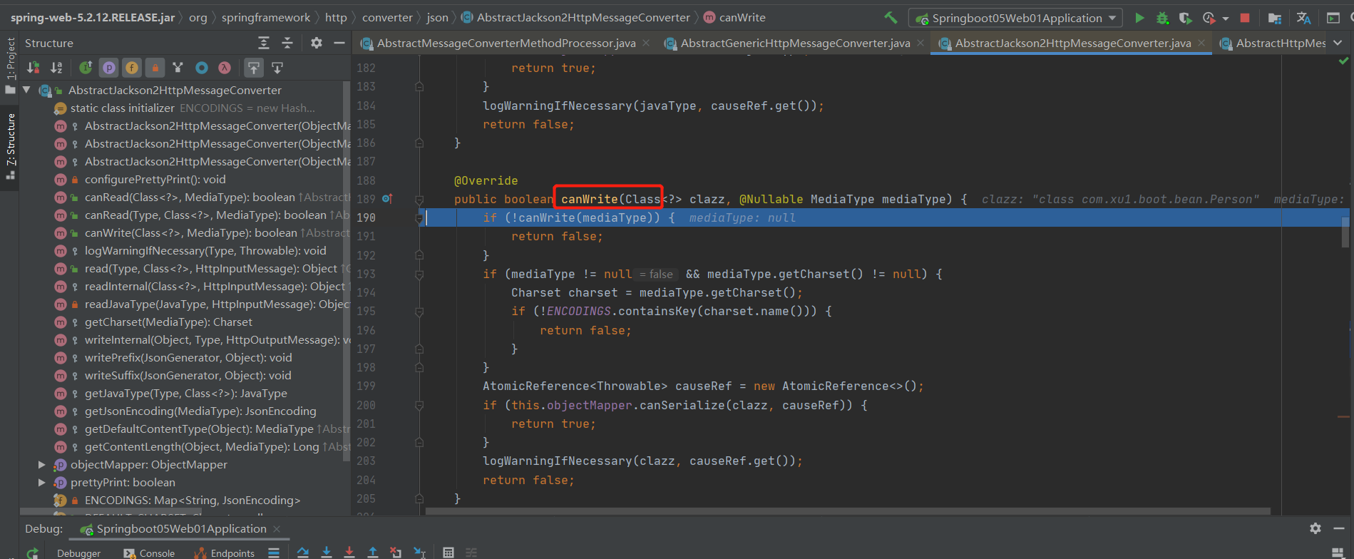Image resolution: width=1354 pixels, height=559 pixels.
Task: Open Springboot05Web01Application run configuration dropdown
Action: click(x=1016, y=18)
